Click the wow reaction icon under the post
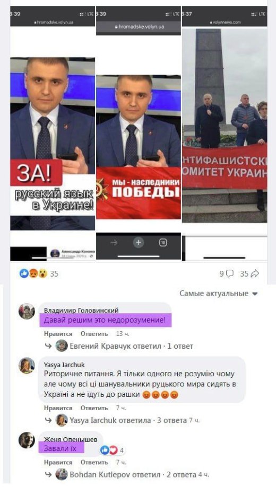 42,273
